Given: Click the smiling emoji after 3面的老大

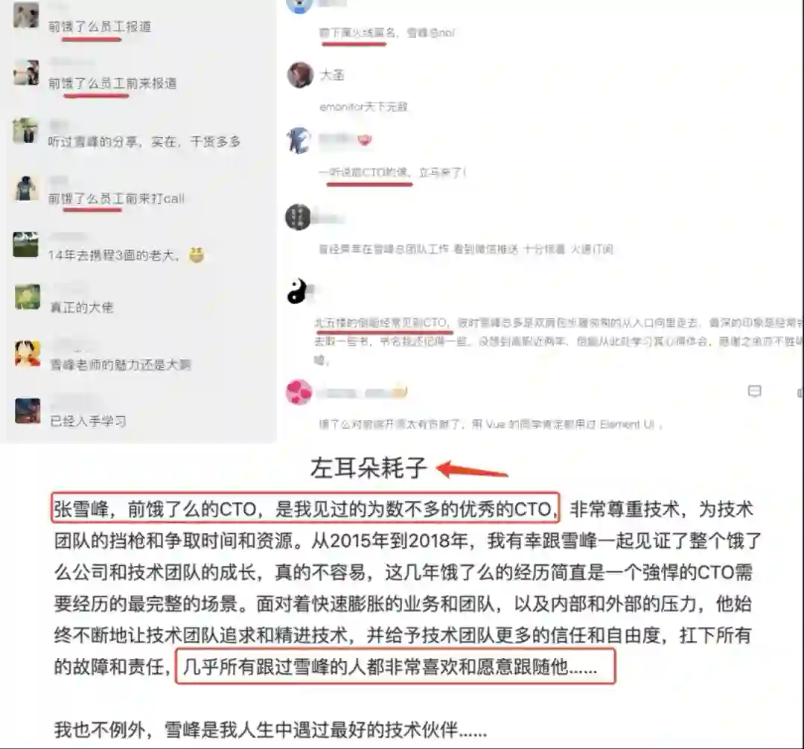Looking at the screenshot, I should 197,255.
